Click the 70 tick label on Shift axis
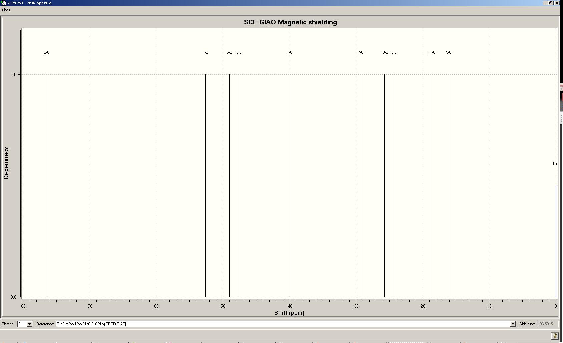 click(x=90, y=306)
